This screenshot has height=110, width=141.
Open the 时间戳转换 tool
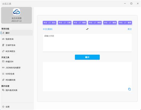[x=17, y=80]
